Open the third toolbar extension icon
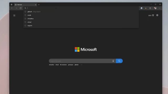 tap(150, 8)
